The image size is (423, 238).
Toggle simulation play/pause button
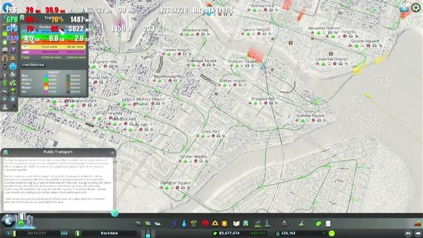pyautogui.click(x=8, y=233)
